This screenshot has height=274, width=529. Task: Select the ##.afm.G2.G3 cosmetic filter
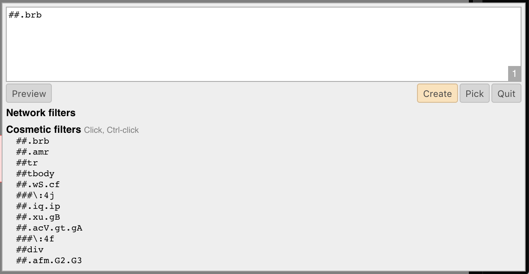pyautogui.click(x=49, y=261)
